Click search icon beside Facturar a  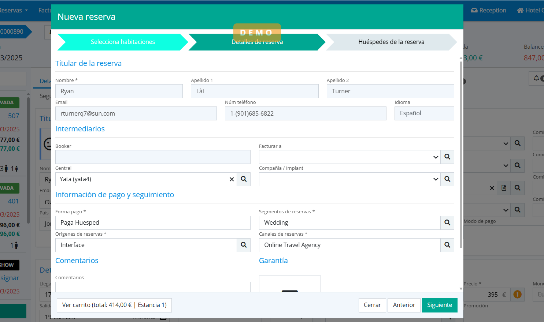[447, 157]
